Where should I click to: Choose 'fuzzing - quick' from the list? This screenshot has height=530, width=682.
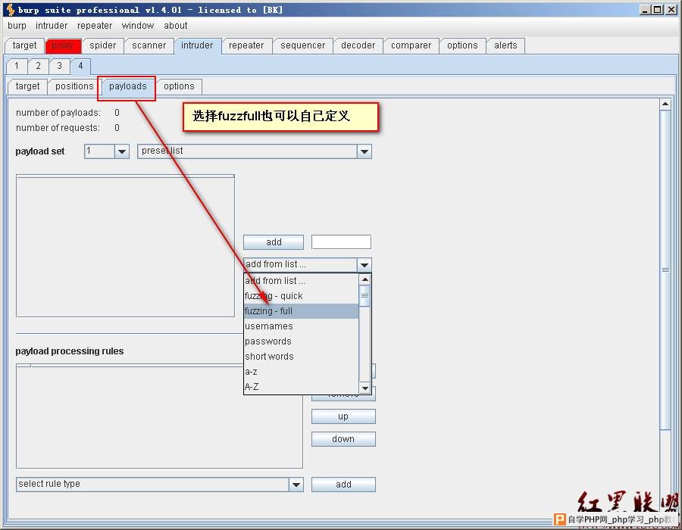pyautogui.click(x=301, y=296)
